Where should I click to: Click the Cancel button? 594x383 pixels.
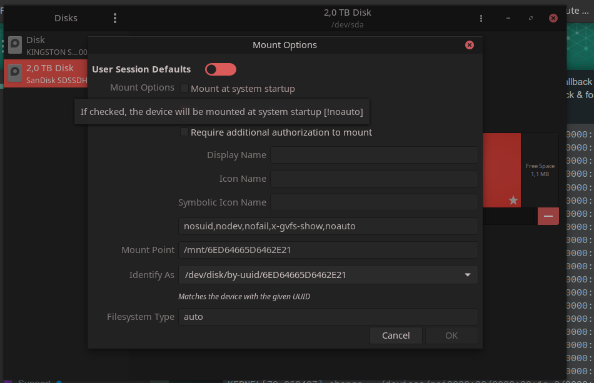[396, 336]
